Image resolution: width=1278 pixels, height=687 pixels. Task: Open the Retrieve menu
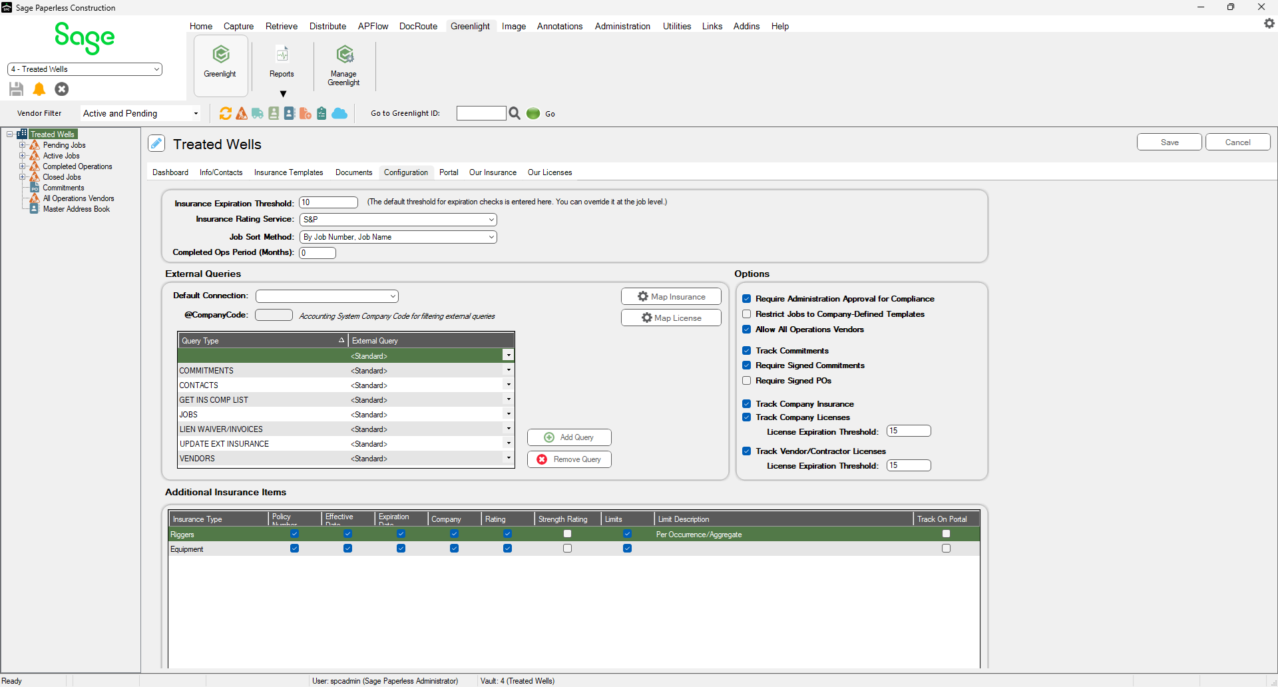(282, 26)
